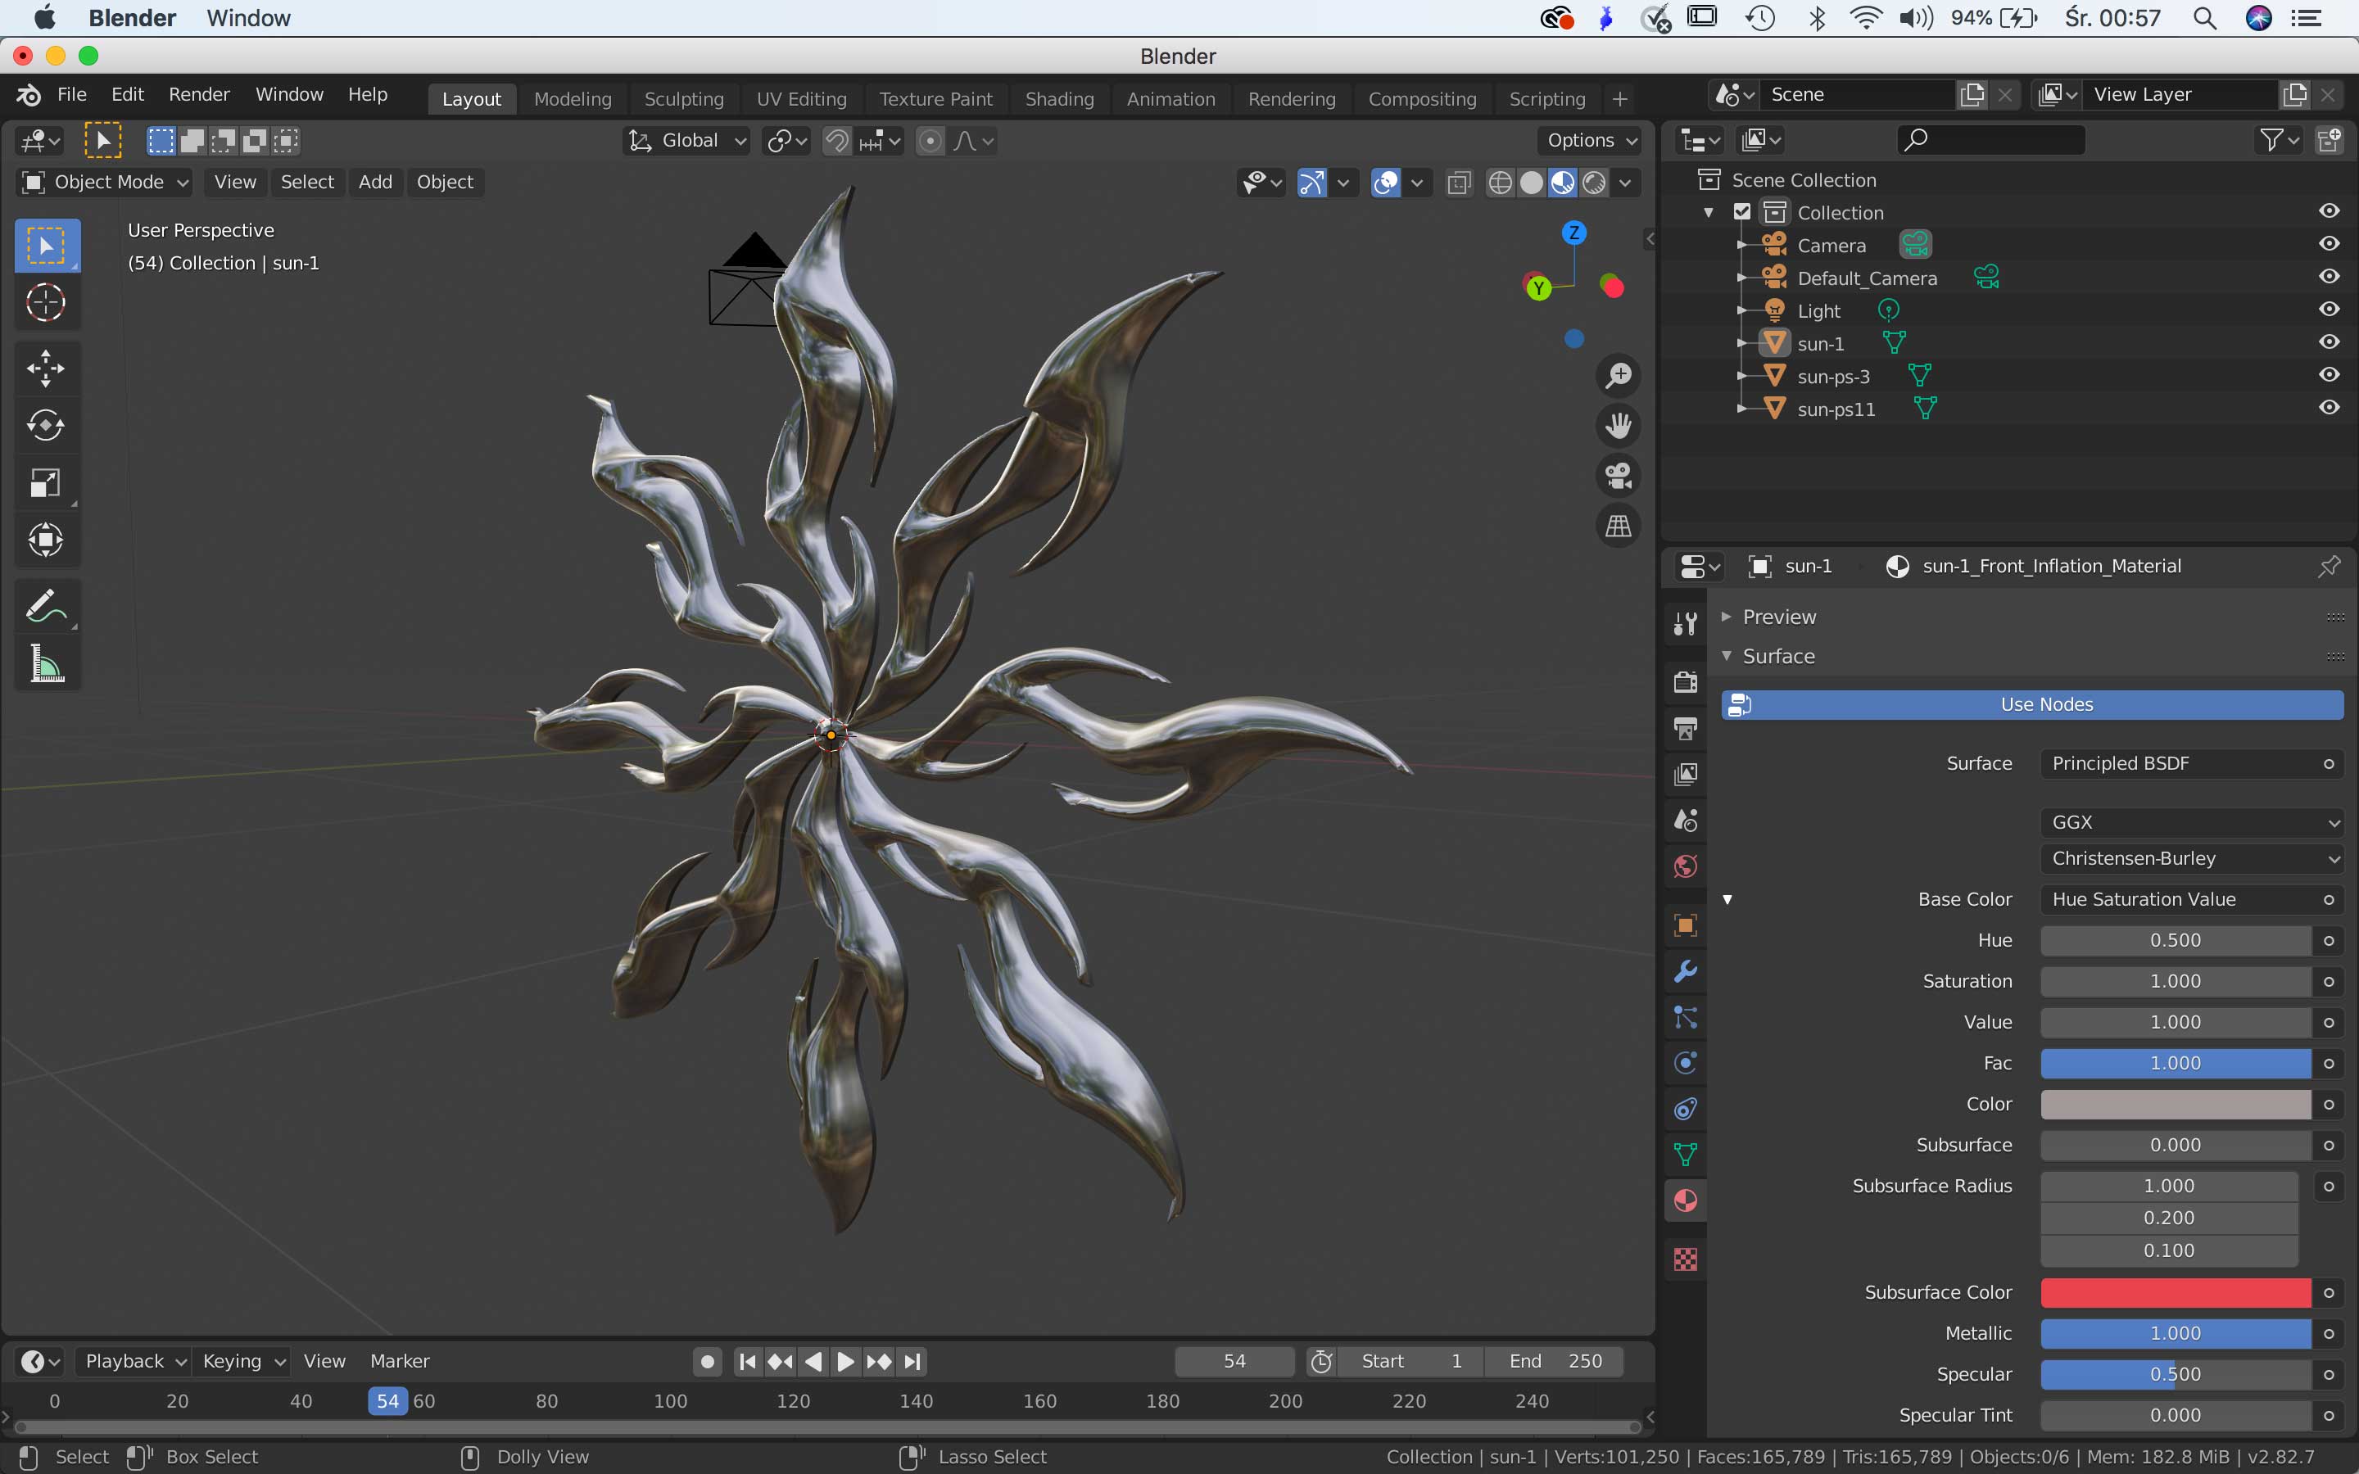Open the Physics properties tab

(1686, 1063)
